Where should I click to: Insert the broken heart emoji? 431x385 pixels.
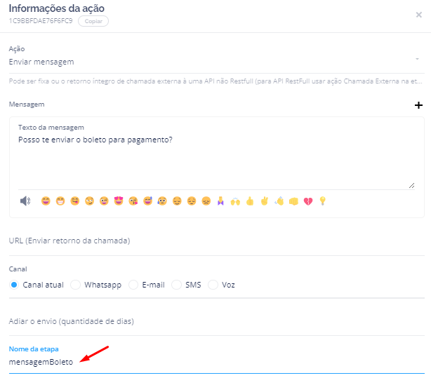[307, 201]
